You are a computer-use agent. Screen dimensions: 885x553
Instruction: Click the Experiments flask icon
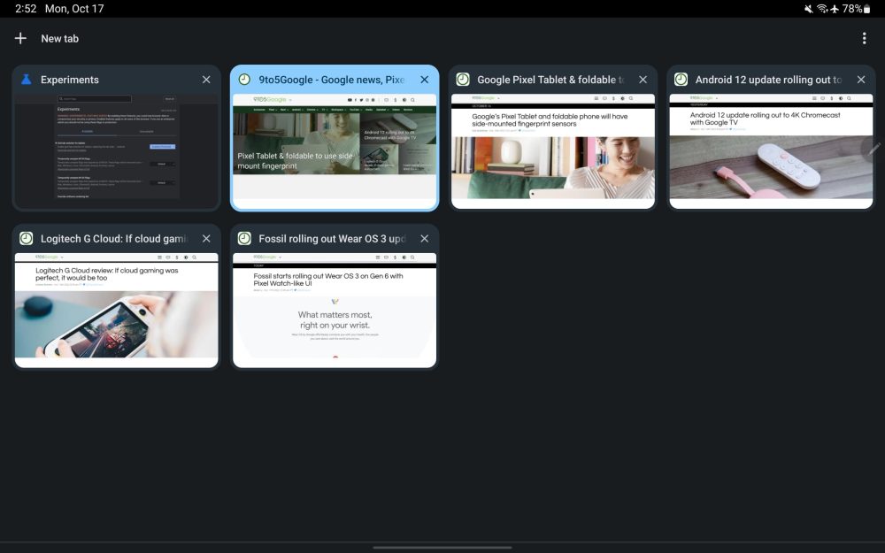27,80
